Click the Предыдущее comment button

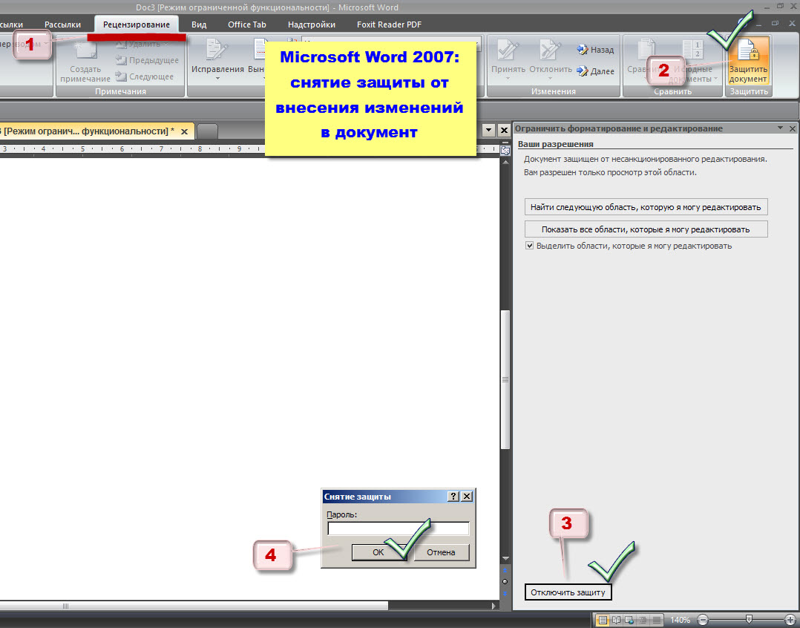click(x=148, y=60)
